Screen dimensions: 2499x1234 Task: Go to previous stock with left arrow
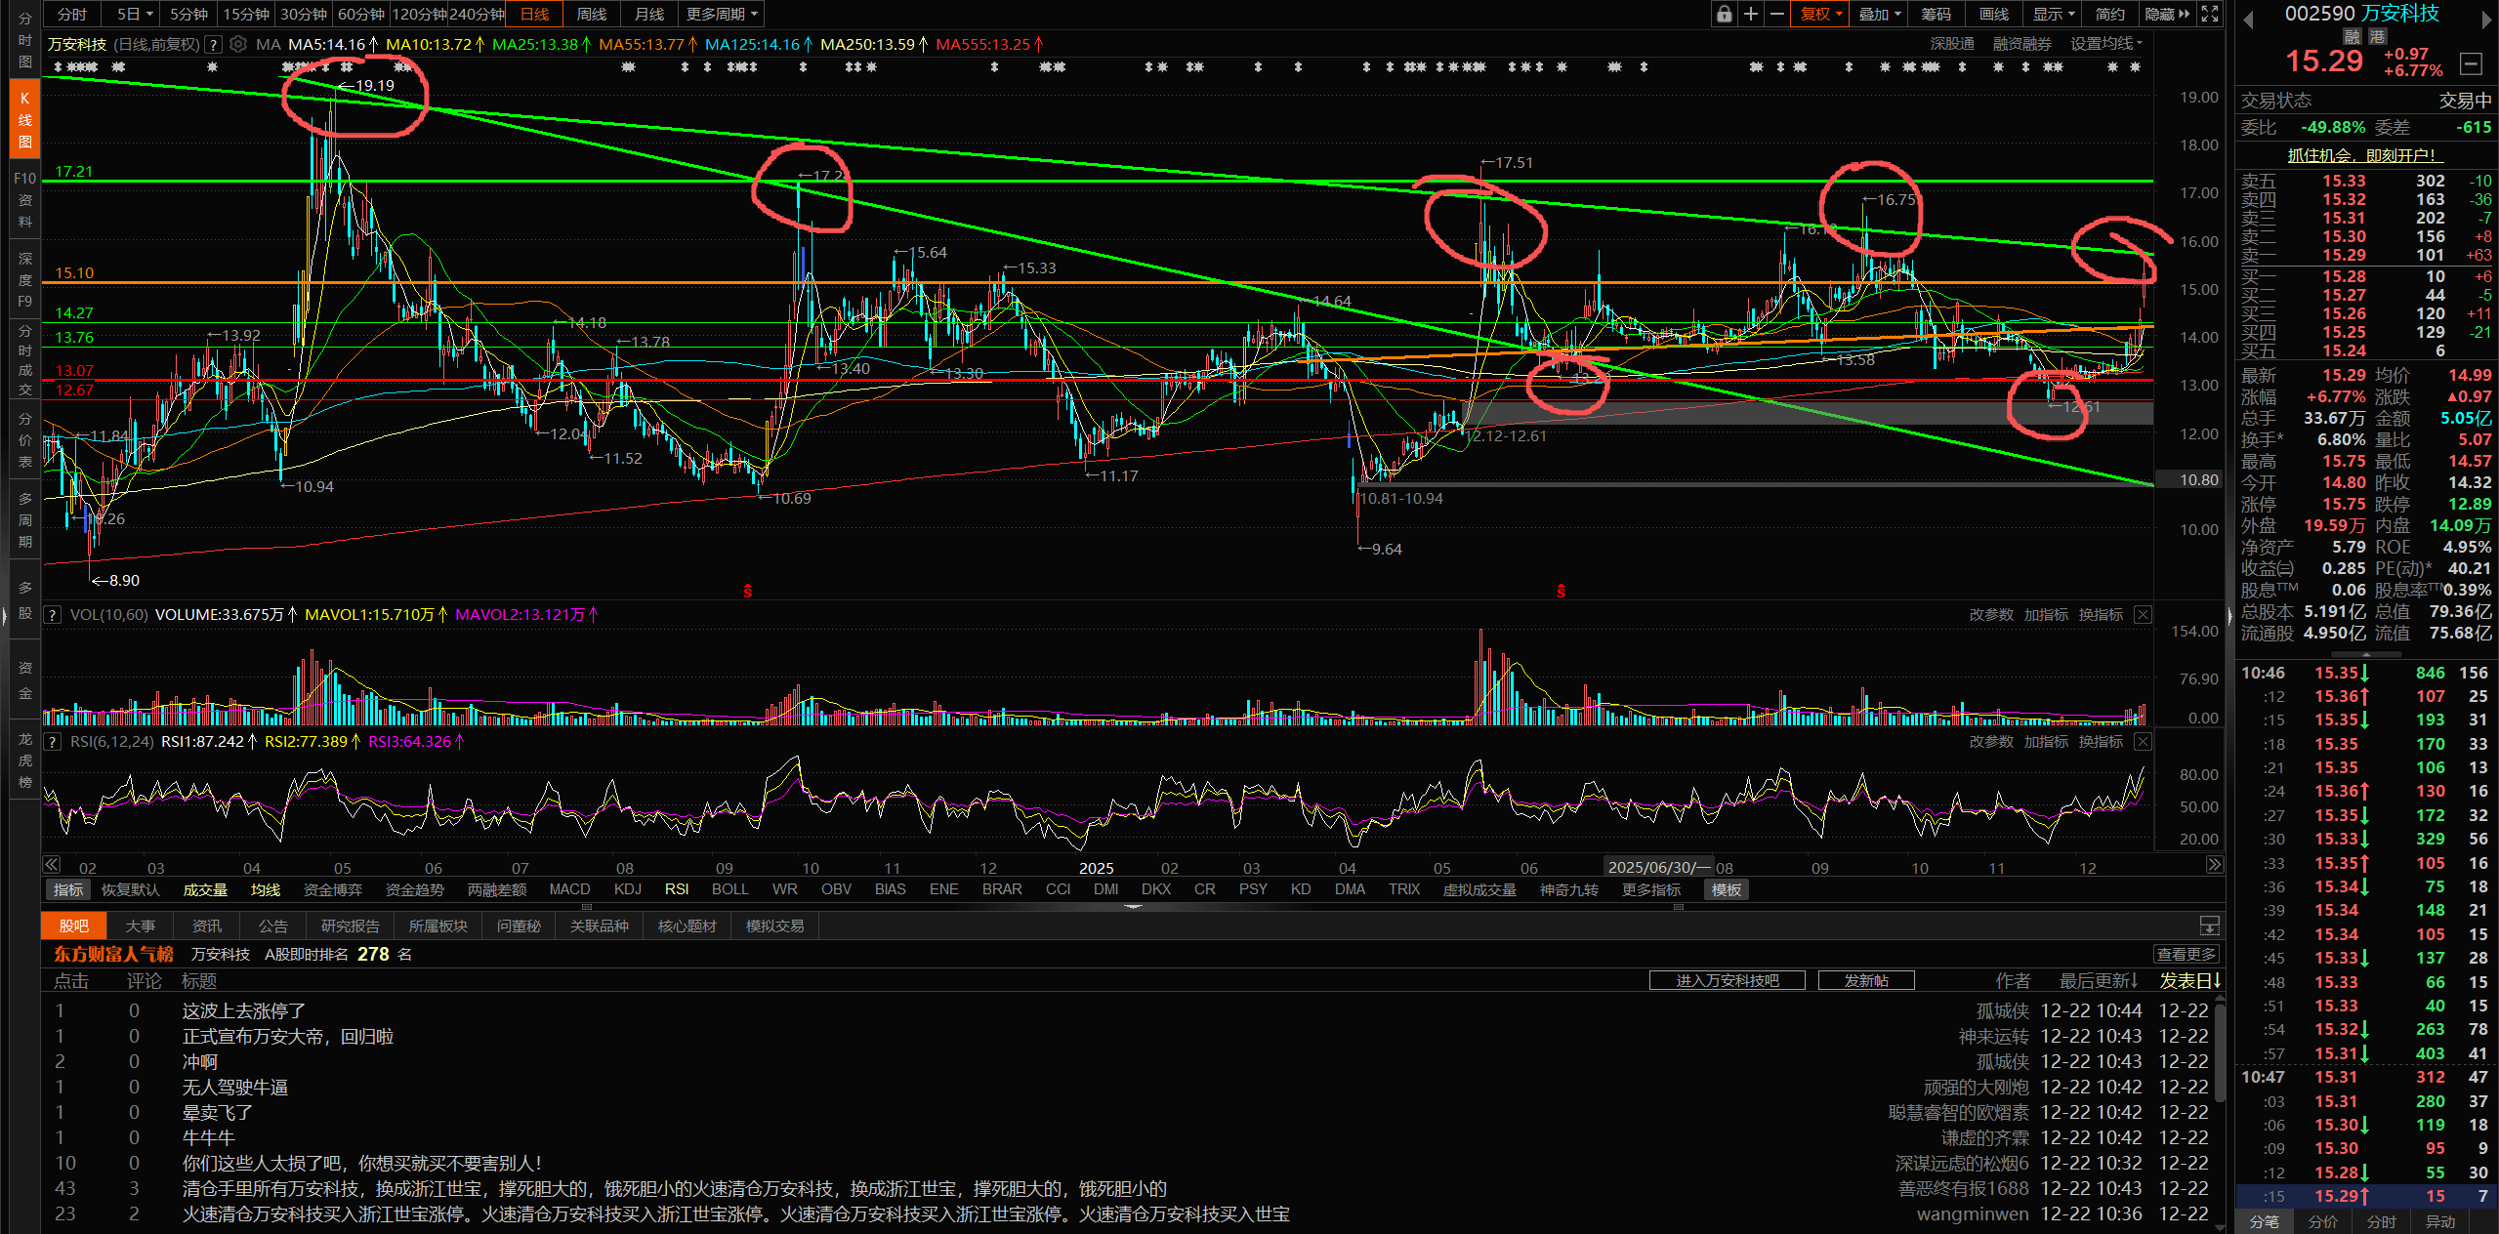2248,19
